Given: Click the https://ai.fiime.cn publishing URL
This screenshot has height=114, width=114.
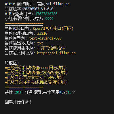Looking at the screenshot, I should (x=56, y=53).
